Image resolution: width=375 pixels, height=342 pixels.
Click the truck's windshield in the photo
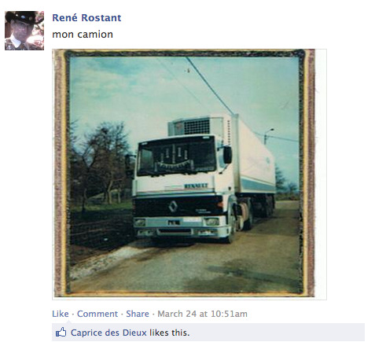177,156
